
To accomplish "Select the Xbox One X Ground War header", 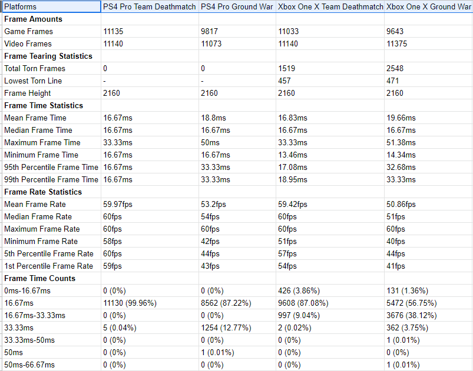I will [x=429, y=6].
